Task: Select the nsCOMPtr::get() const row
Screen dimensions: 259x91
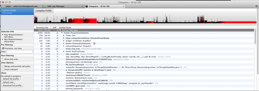Action: 144,86
